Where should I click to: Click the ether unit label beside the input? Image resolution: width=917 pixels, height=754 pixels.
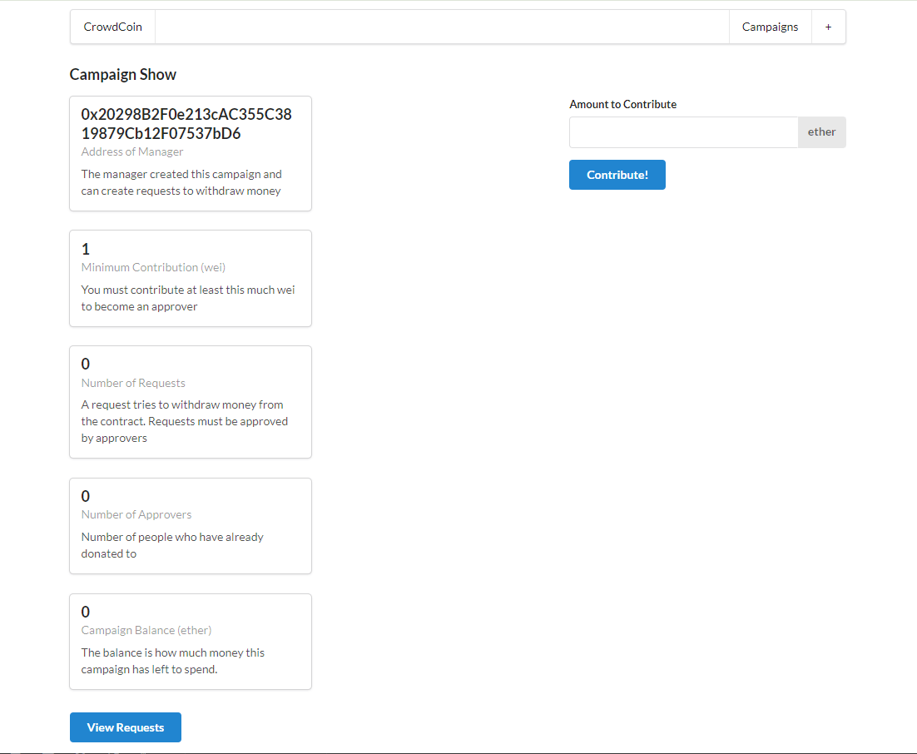click(821, 132)
